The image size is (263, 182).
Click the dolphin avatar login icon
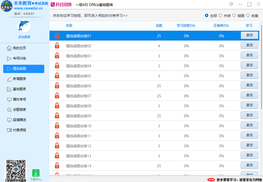(24, 26)
